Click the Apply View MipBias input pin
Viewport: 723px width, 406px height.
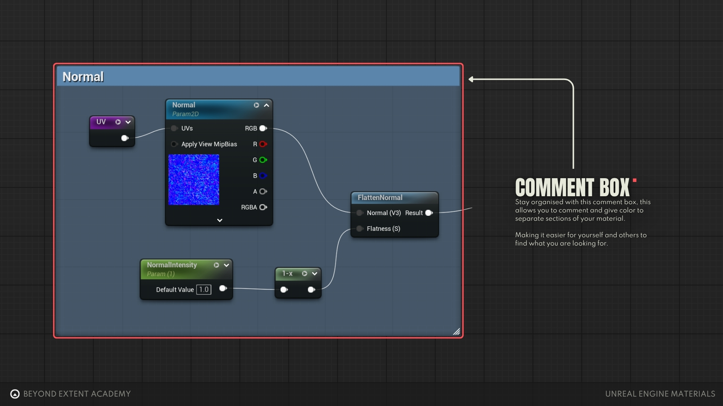174,144
